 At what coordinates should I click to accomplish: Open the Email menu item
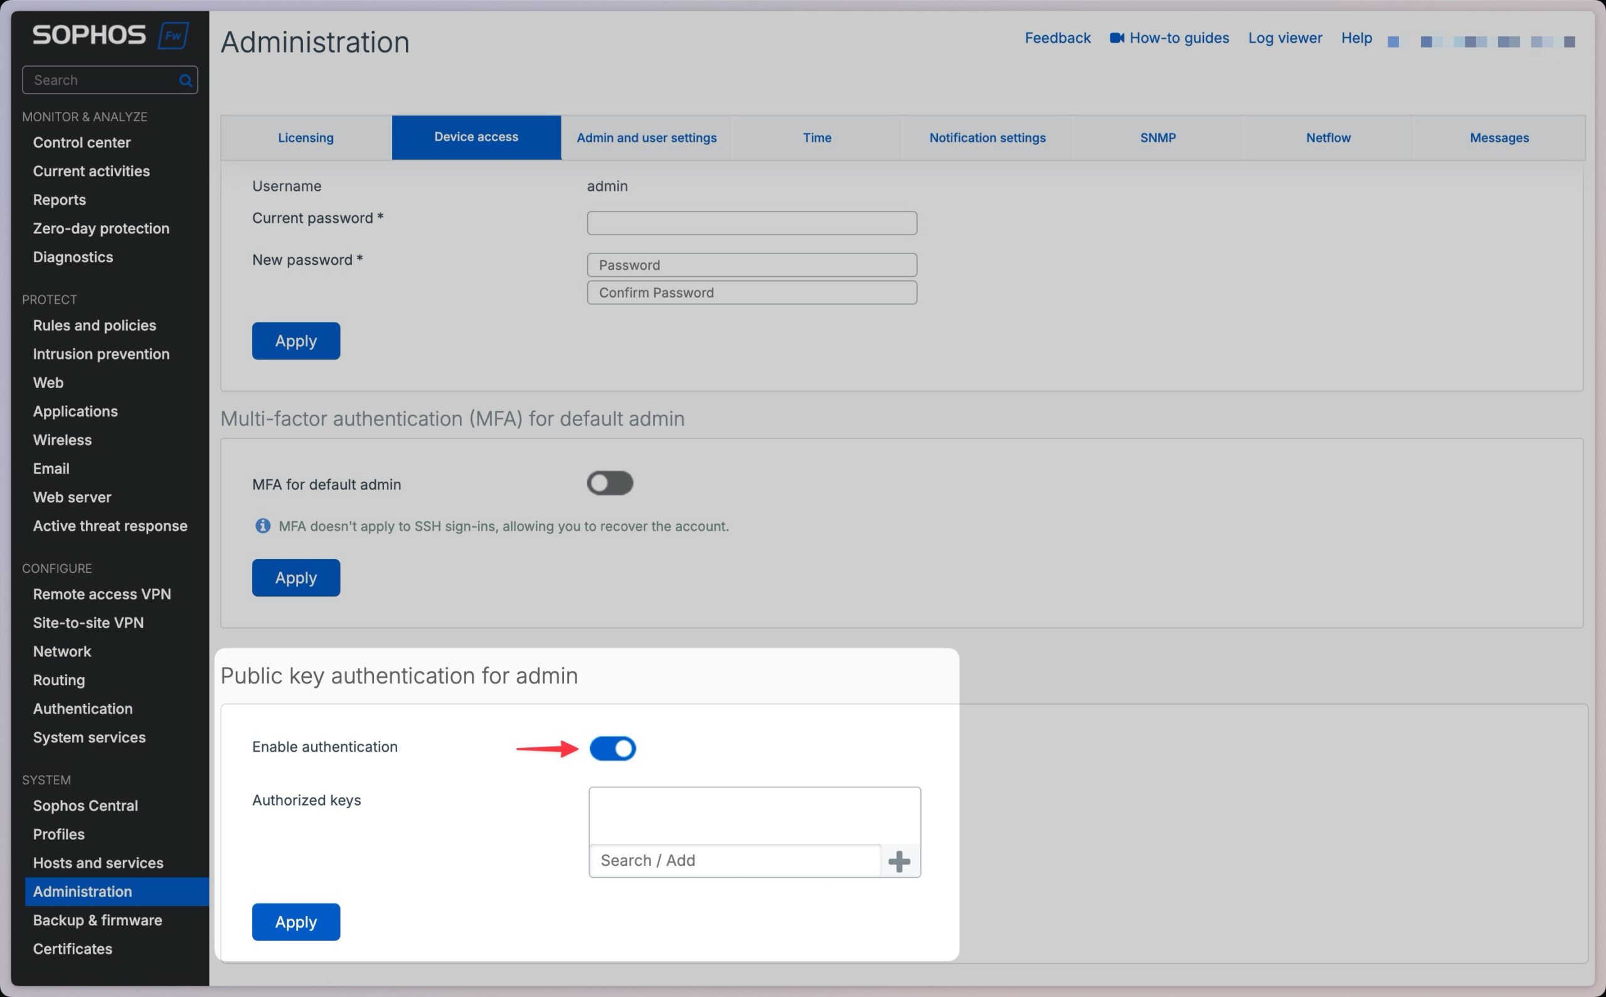[x=51, y=469]
